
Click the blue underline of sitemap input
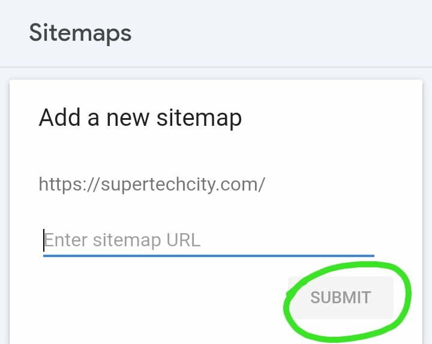(x=208, y=256)
